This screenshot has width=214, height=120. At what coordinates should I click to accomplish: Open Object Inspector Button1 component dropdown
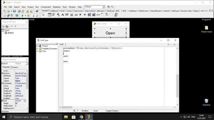(27, 64)
